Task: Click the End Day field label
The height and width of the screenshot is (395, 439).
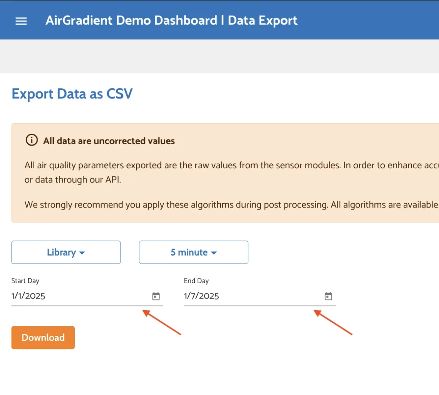Action: point(196,280)
